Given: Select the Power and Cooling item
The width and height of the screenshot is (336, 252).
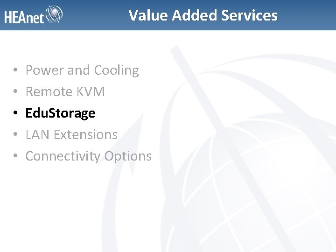Looking at the screenshot, I should click(x=82, y=70).
